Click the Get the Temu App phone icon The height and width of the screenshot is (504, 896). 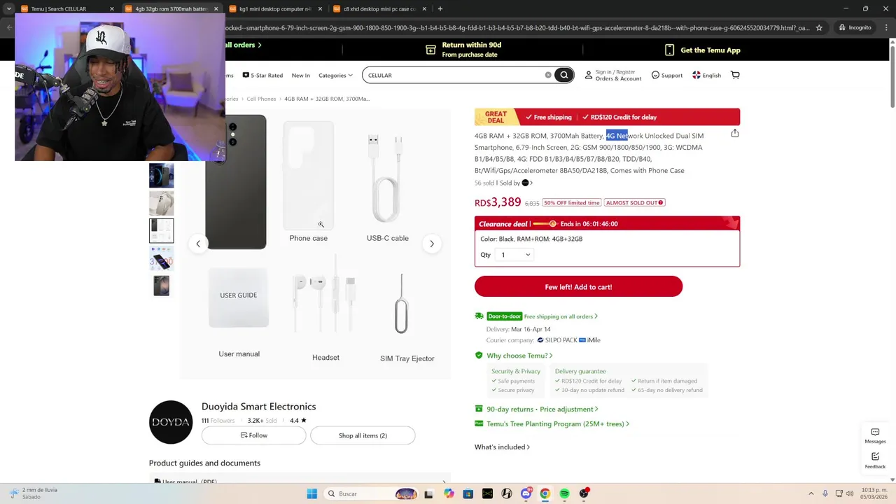[669, 50]
